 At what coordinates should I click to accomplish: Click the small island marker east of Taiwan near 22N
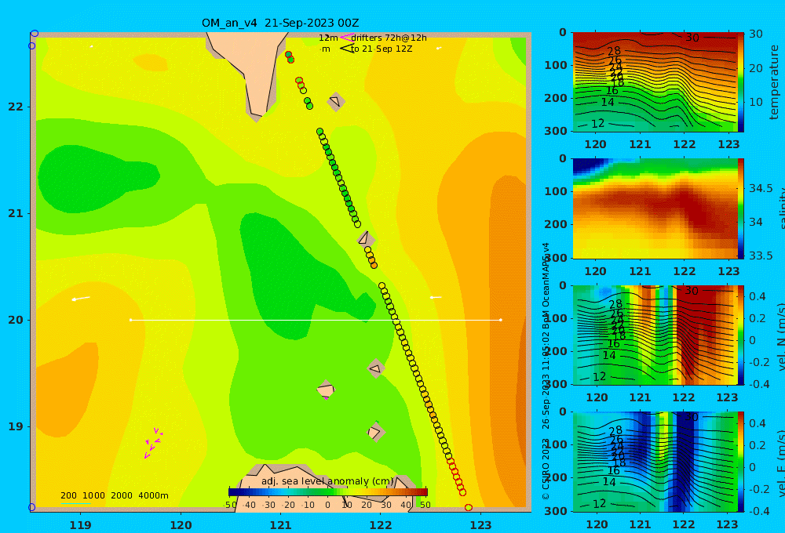tap(335, 101)
